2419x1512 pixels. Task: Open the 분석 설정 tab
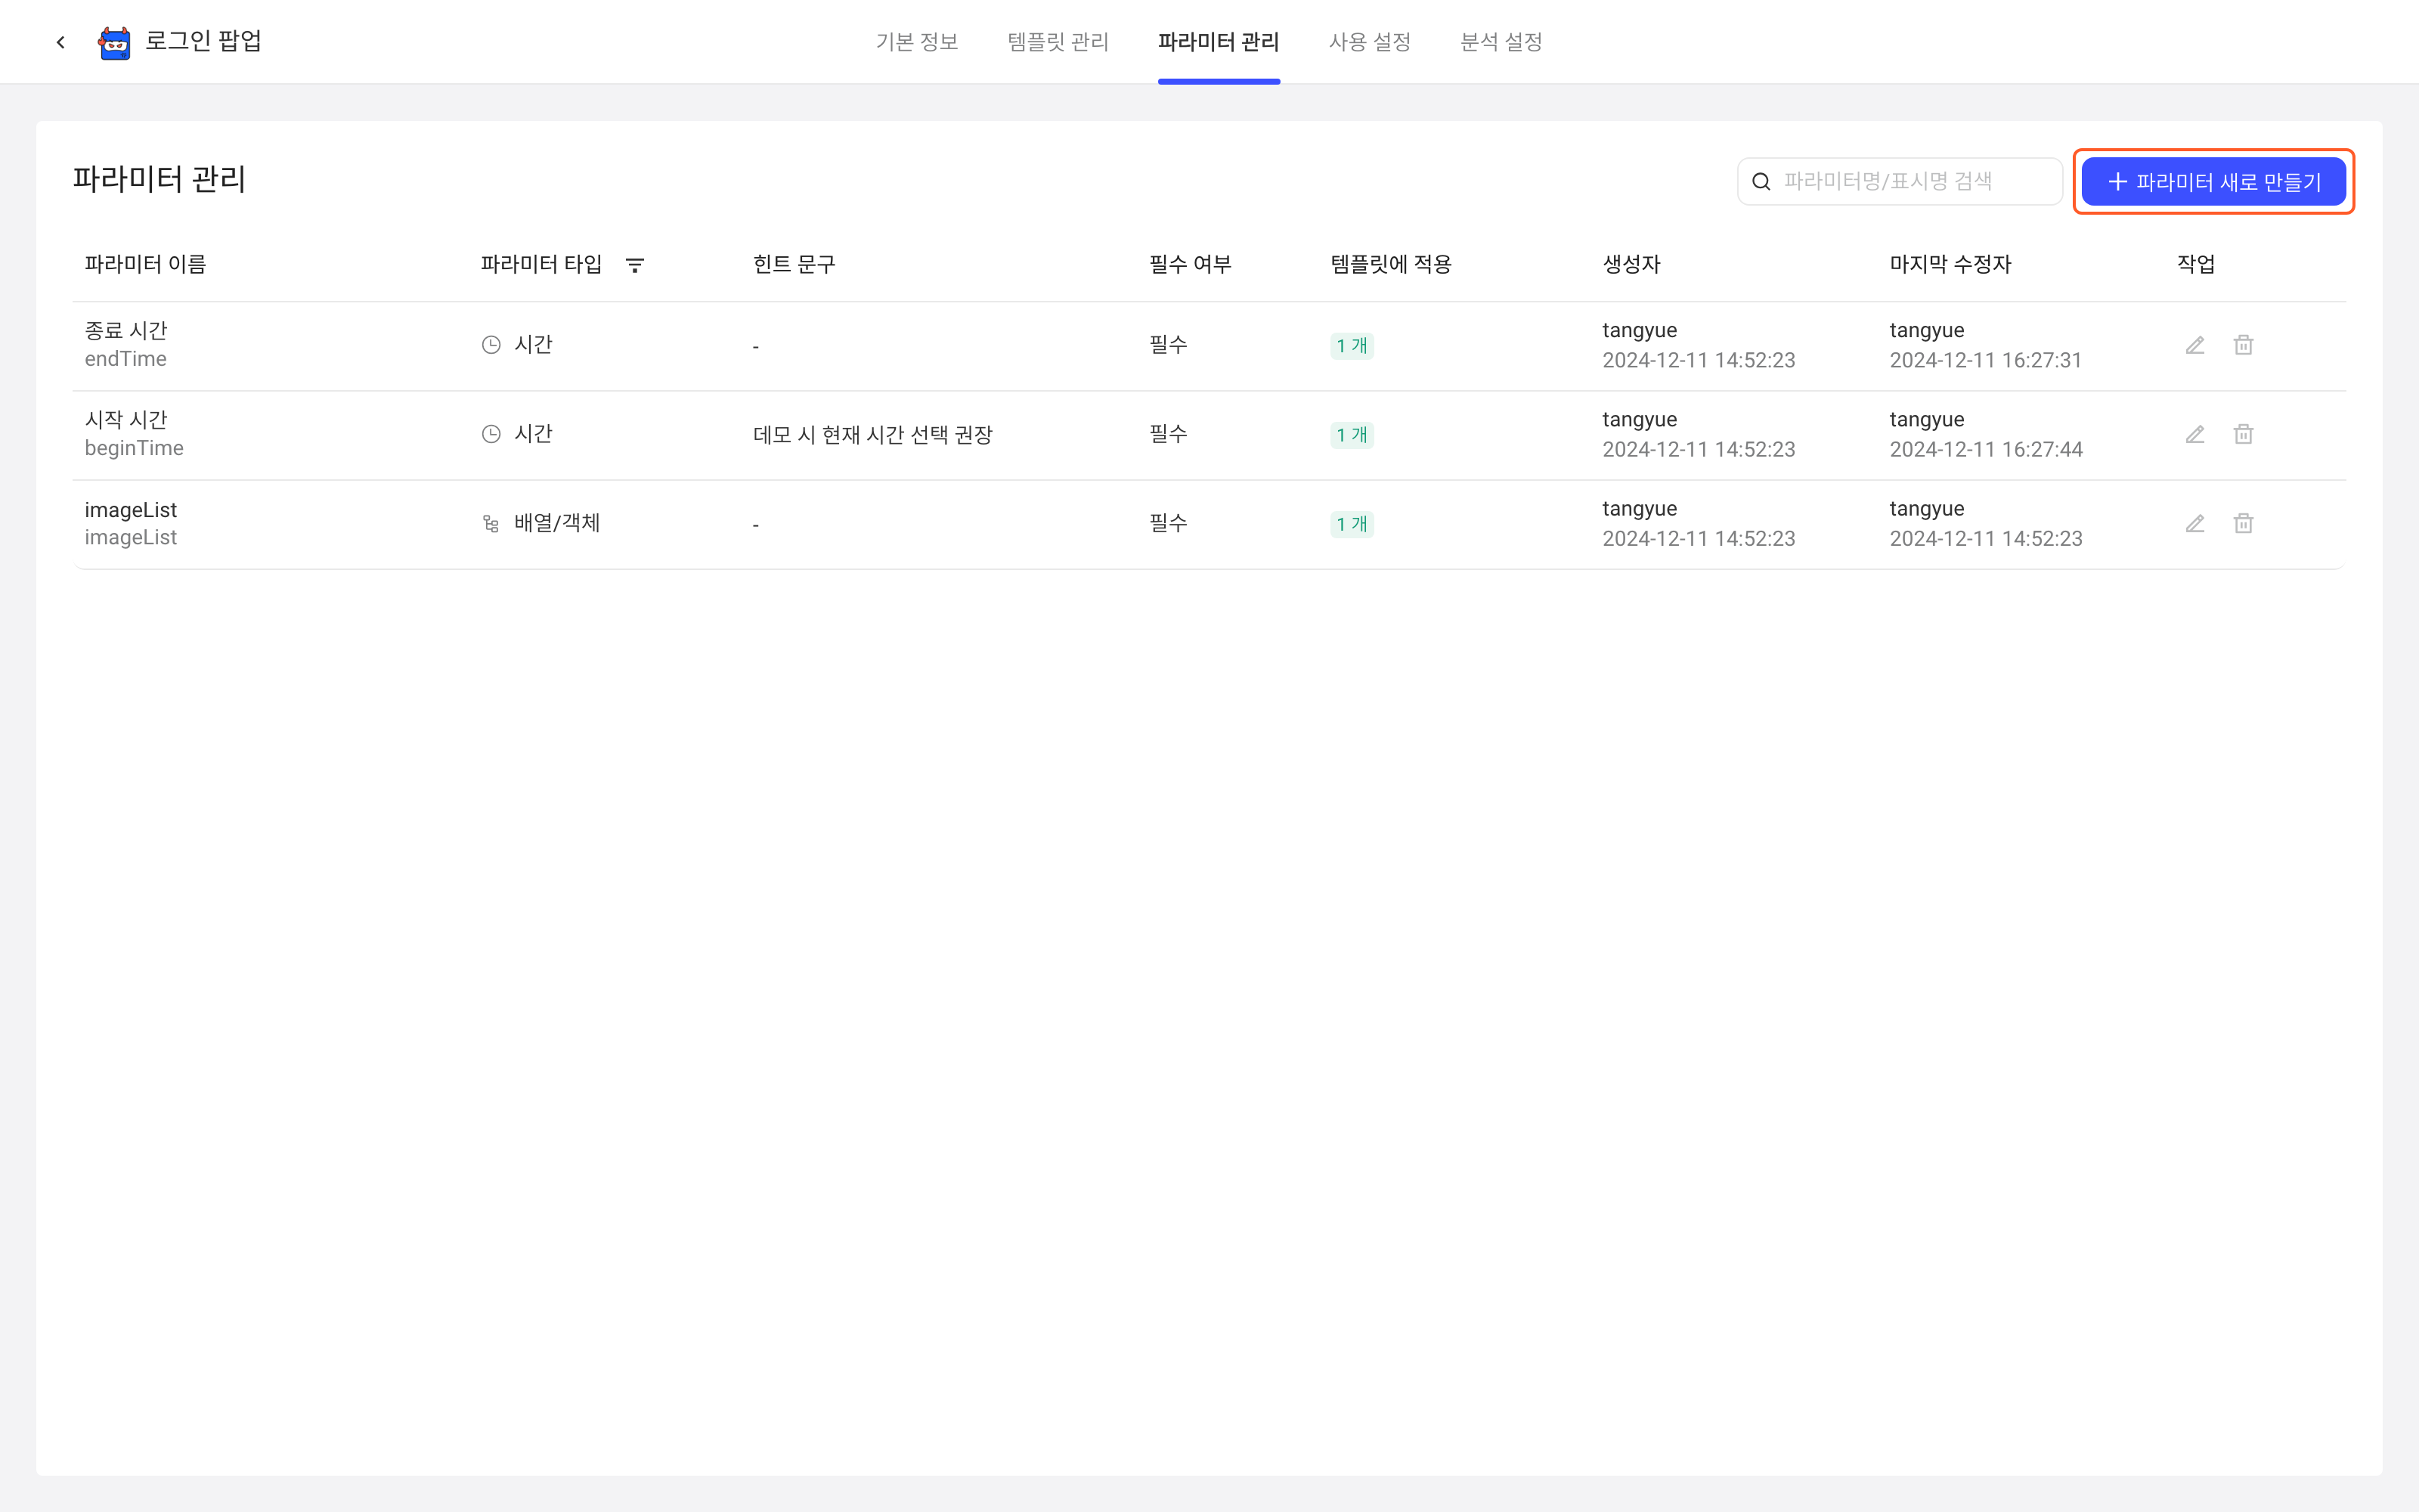click(1501, 42)
